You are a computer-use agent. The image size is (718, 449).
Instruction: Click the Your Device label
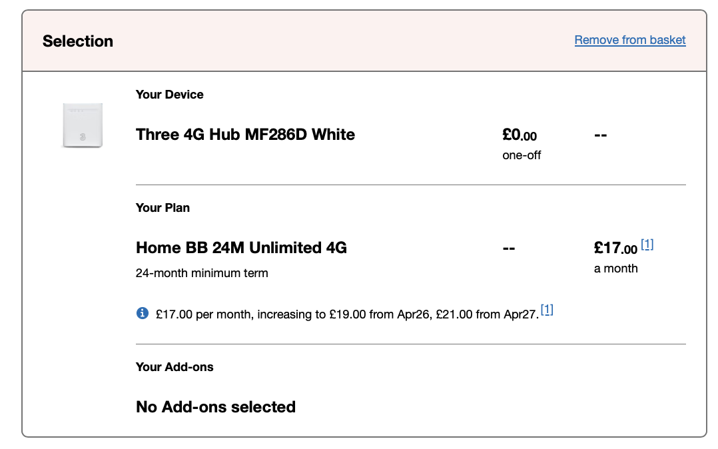[x=169, y=95]
